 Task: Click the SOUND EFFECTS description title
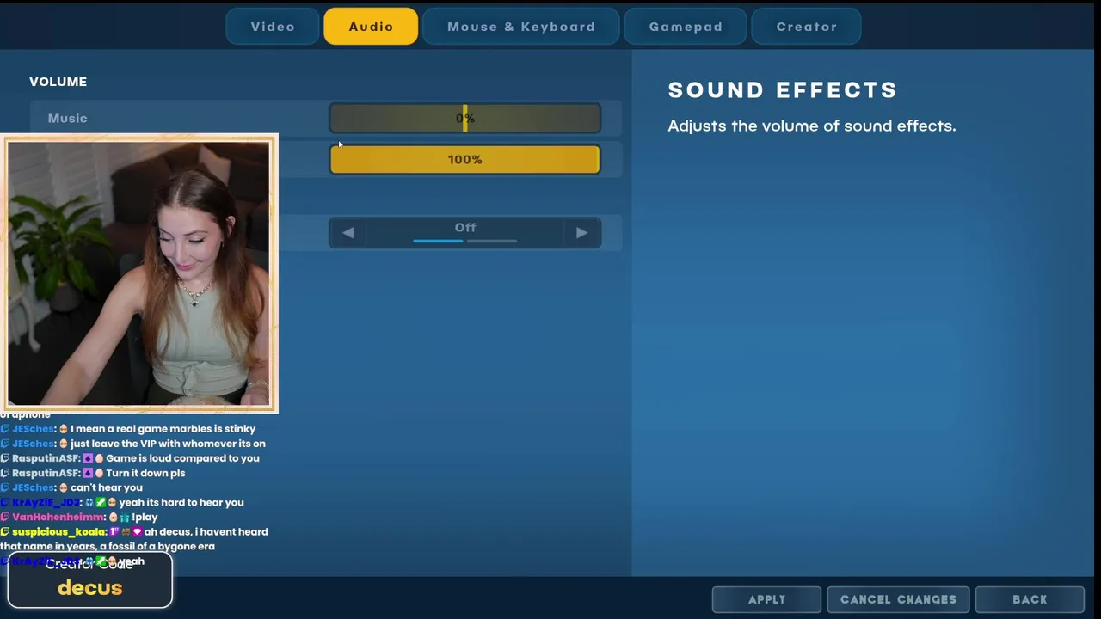783,90
